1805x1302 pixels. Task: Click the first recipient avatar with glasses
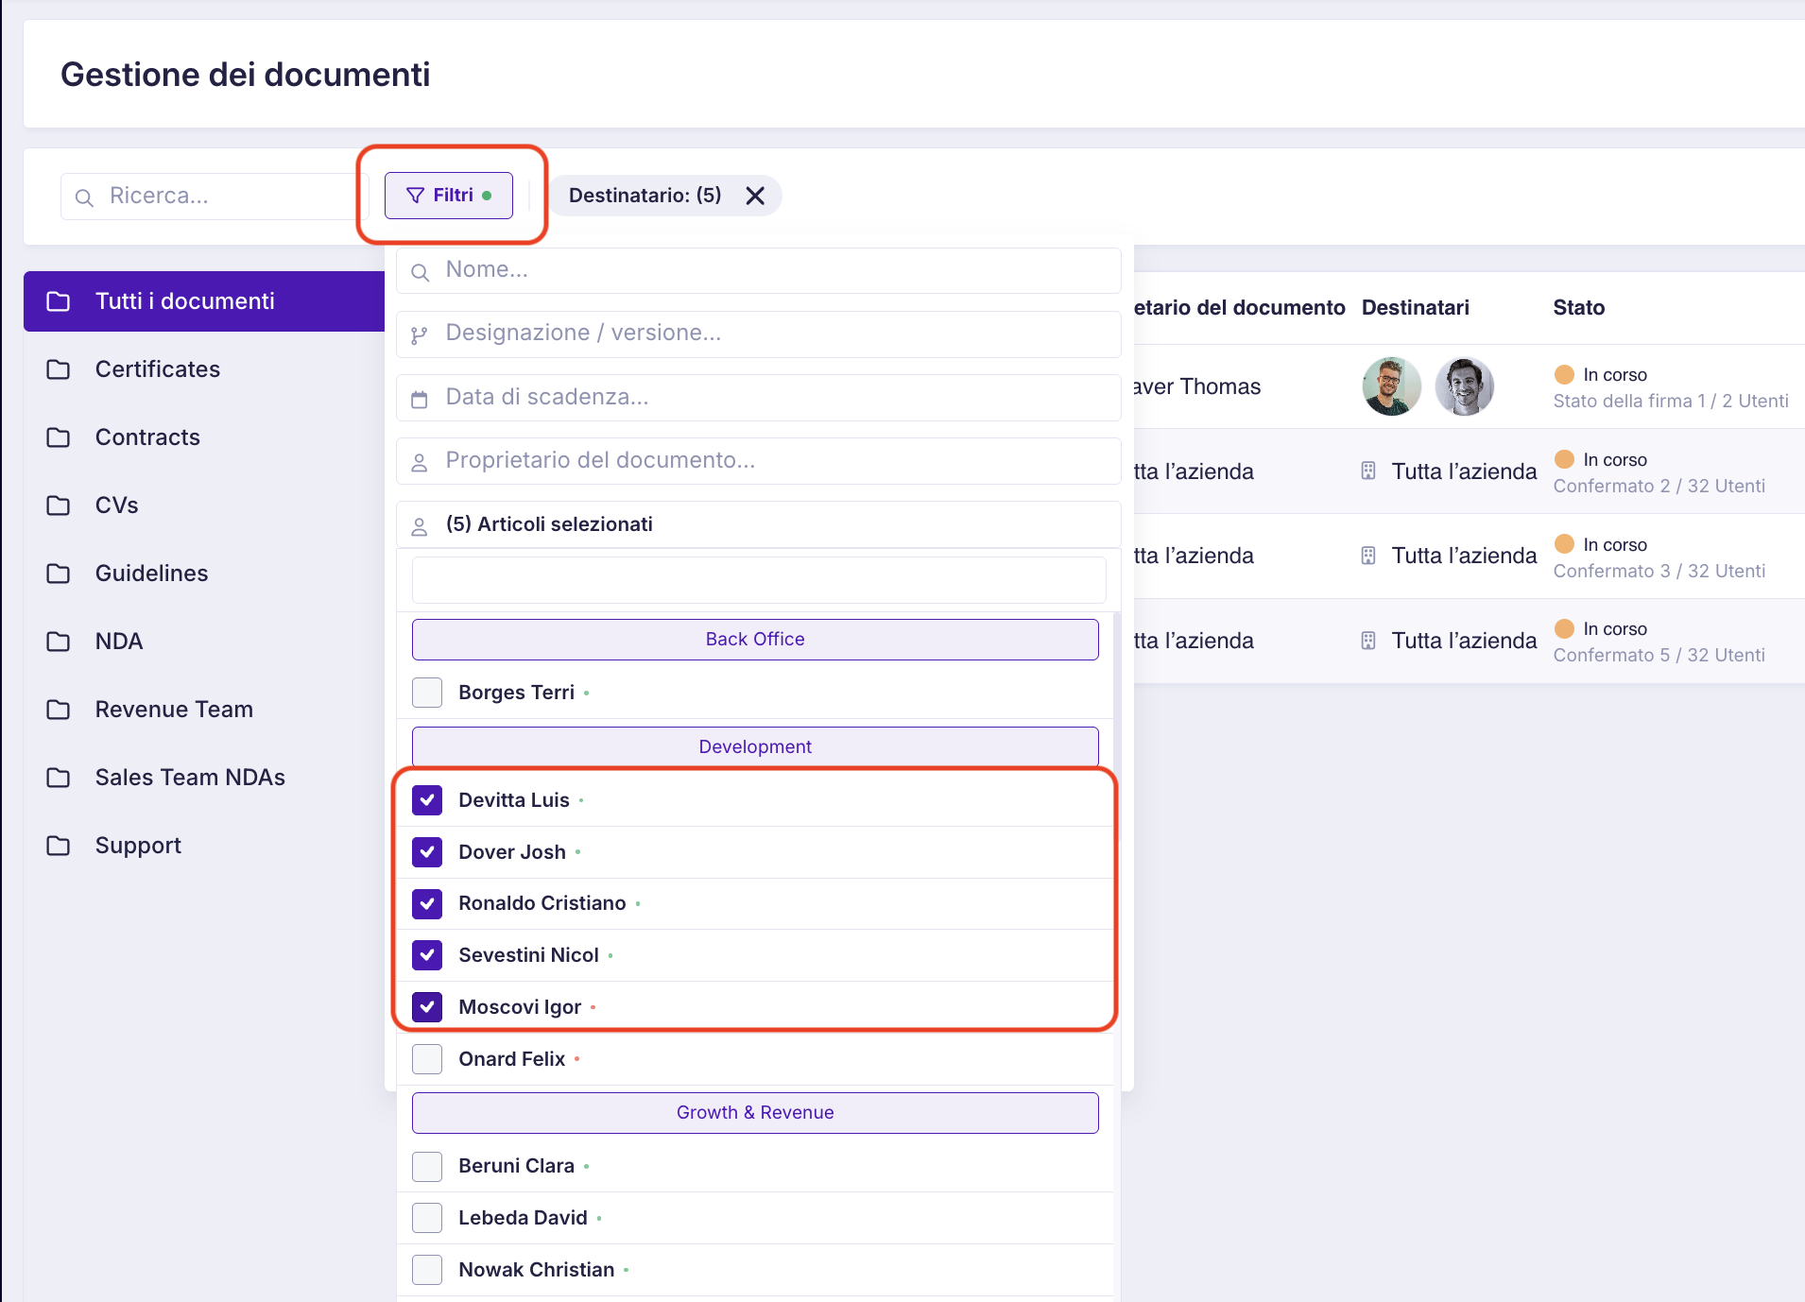point(1391,386)
